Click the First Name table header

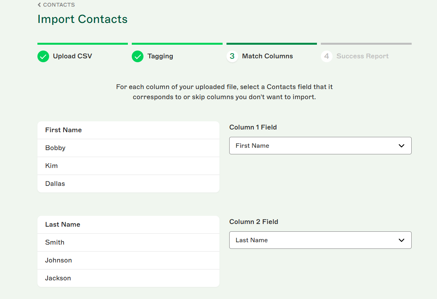[64, 130]
